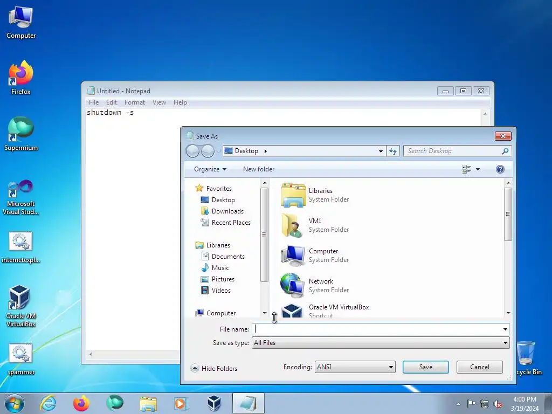The image size is (552, 414).
Task: Select Desktop under Favorites
Action: 218,200
